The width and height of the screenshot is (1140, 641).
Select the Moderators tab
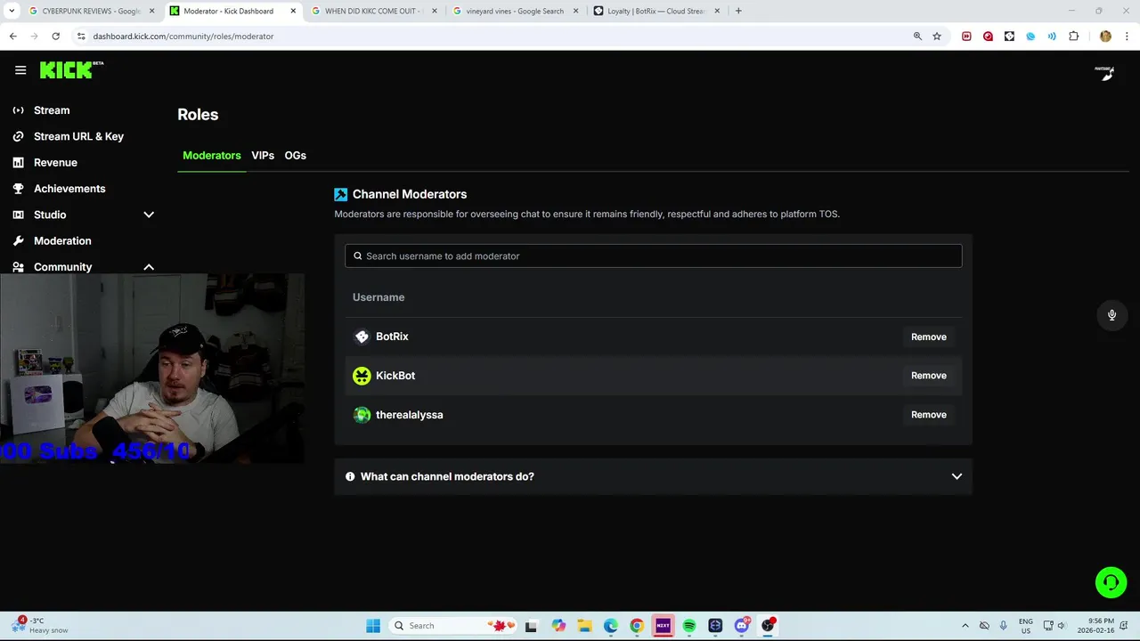pyautogui.click(x=212, y=155)
